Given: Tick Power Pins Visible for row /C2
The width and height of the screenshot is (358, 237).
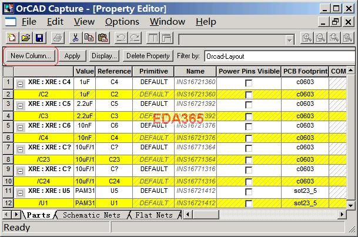Looking at the screenshot, I should tap(249, 95).
